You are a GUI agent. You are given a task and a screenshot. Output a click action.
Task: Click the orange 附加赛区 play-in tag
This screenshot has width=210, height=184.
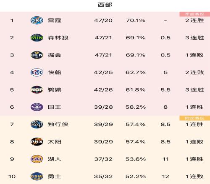(x=195, y=118)
